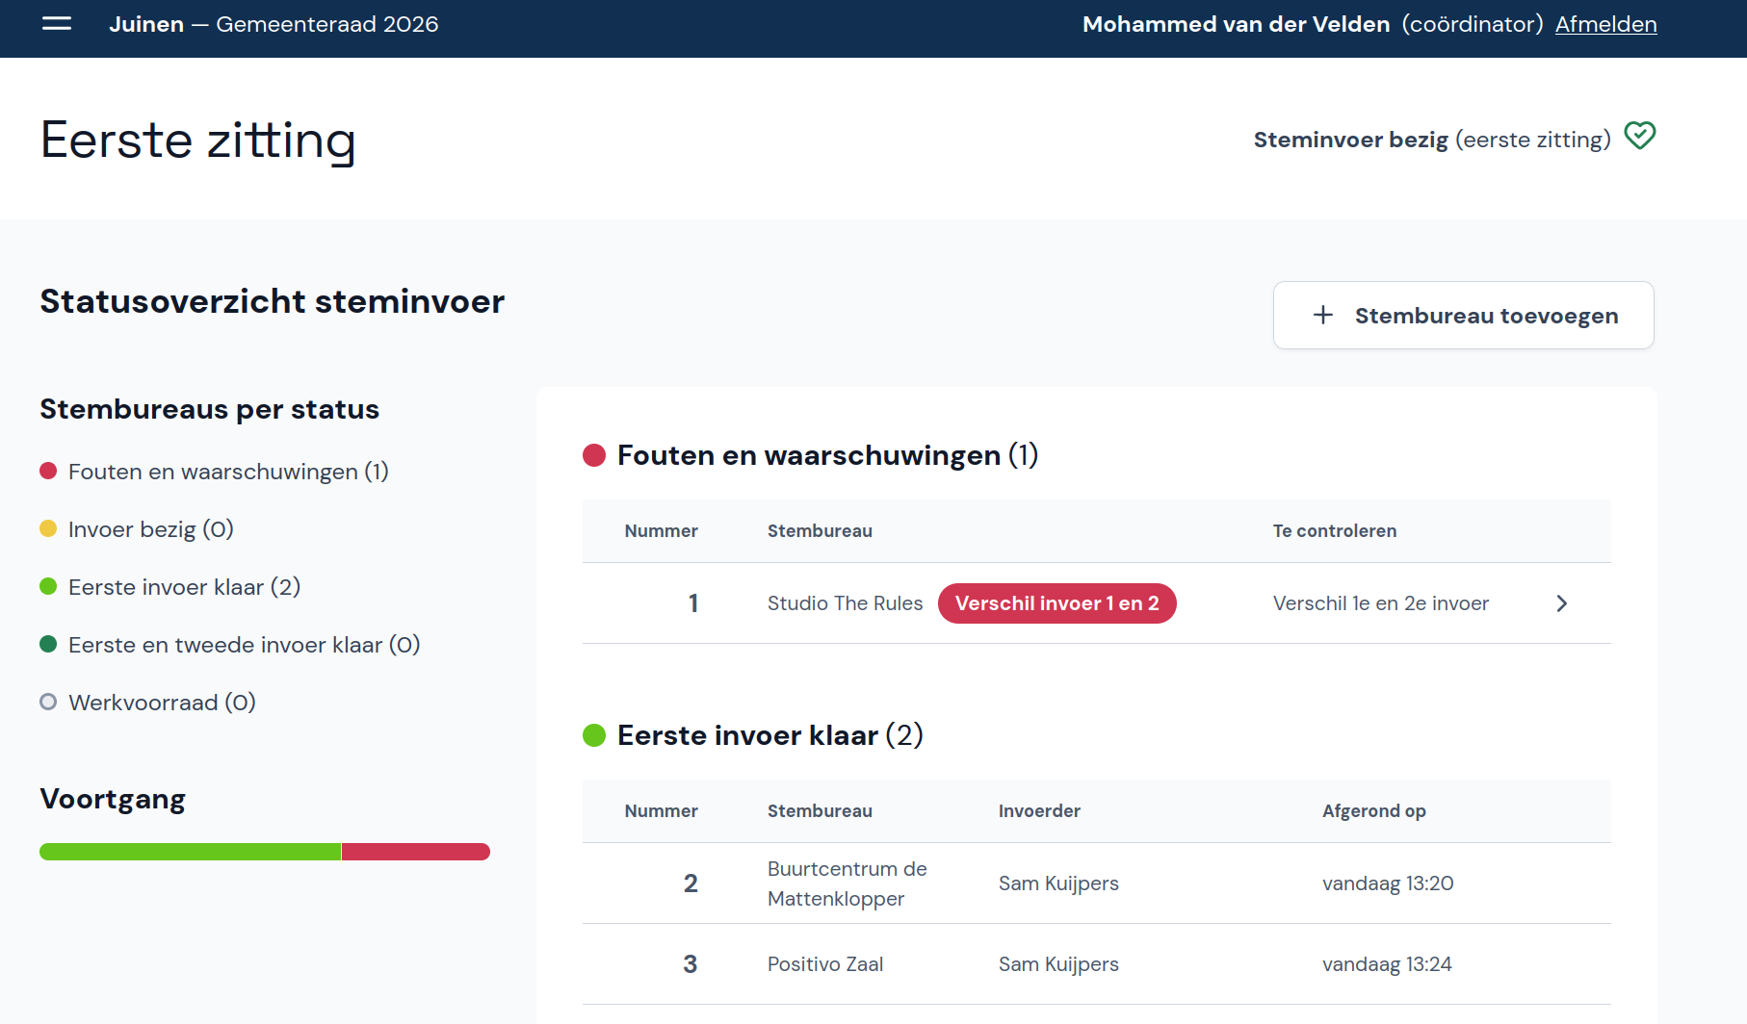Click number 3 in Positivo Zaal row

(691, 964)
